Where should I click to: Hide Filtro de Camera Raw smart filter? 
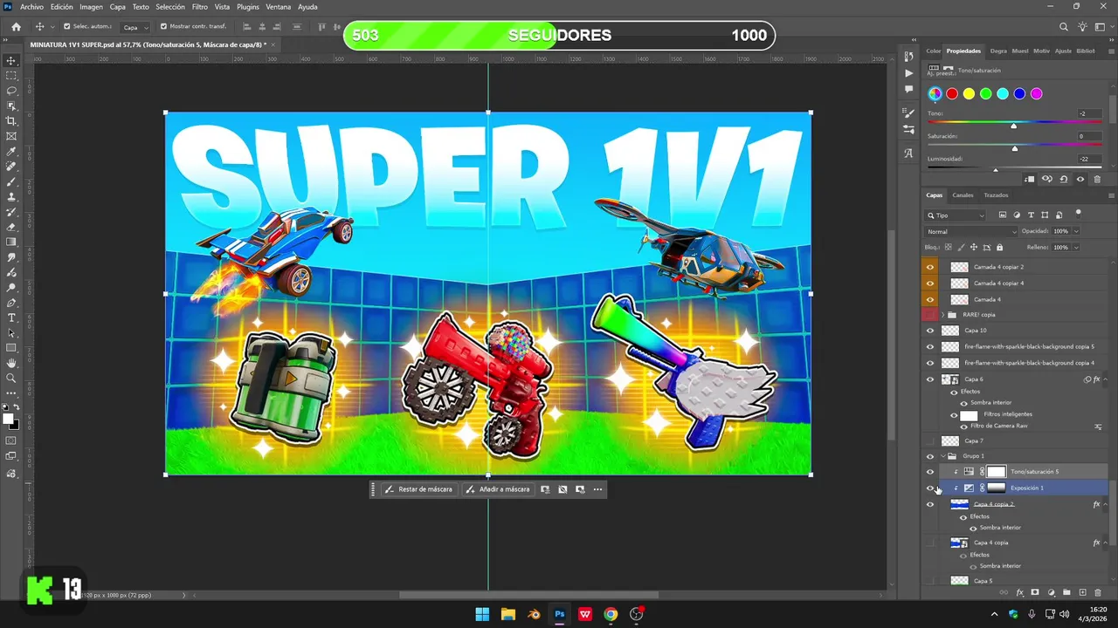pos(963,426)
